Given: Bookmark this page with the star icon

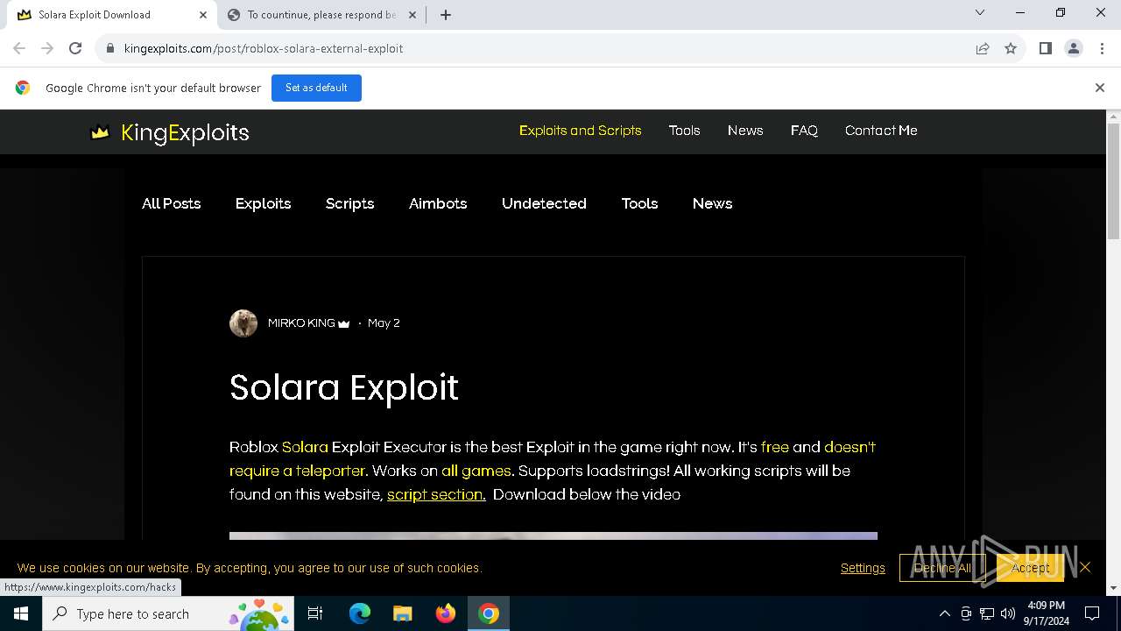Looking at the screenshot, I should pyautogui.click(x=1011, y=48).
